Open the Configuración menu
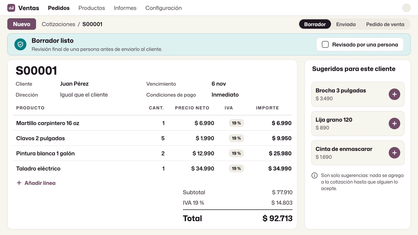 pyautogui.click(x=164, y=8)
